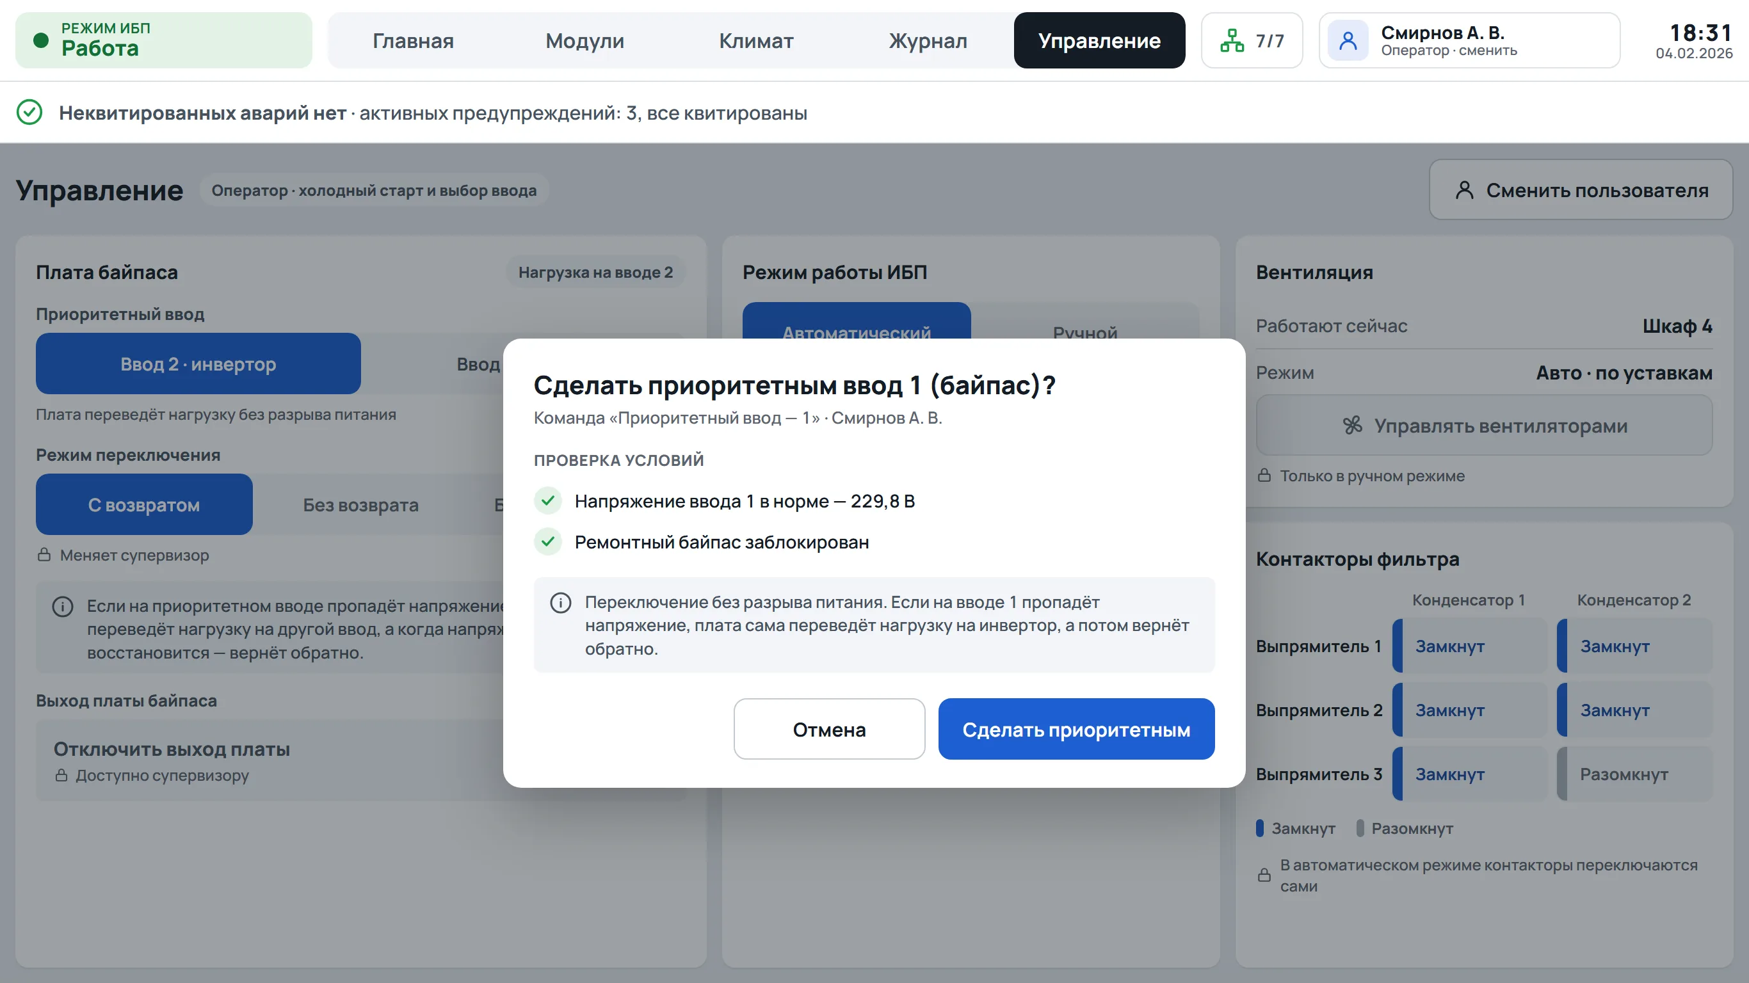The image size is (1749, 983).
Task: Toggle Выпрямитель 1 Конденсатор 1 contactor
Action: click(1470, 646)
